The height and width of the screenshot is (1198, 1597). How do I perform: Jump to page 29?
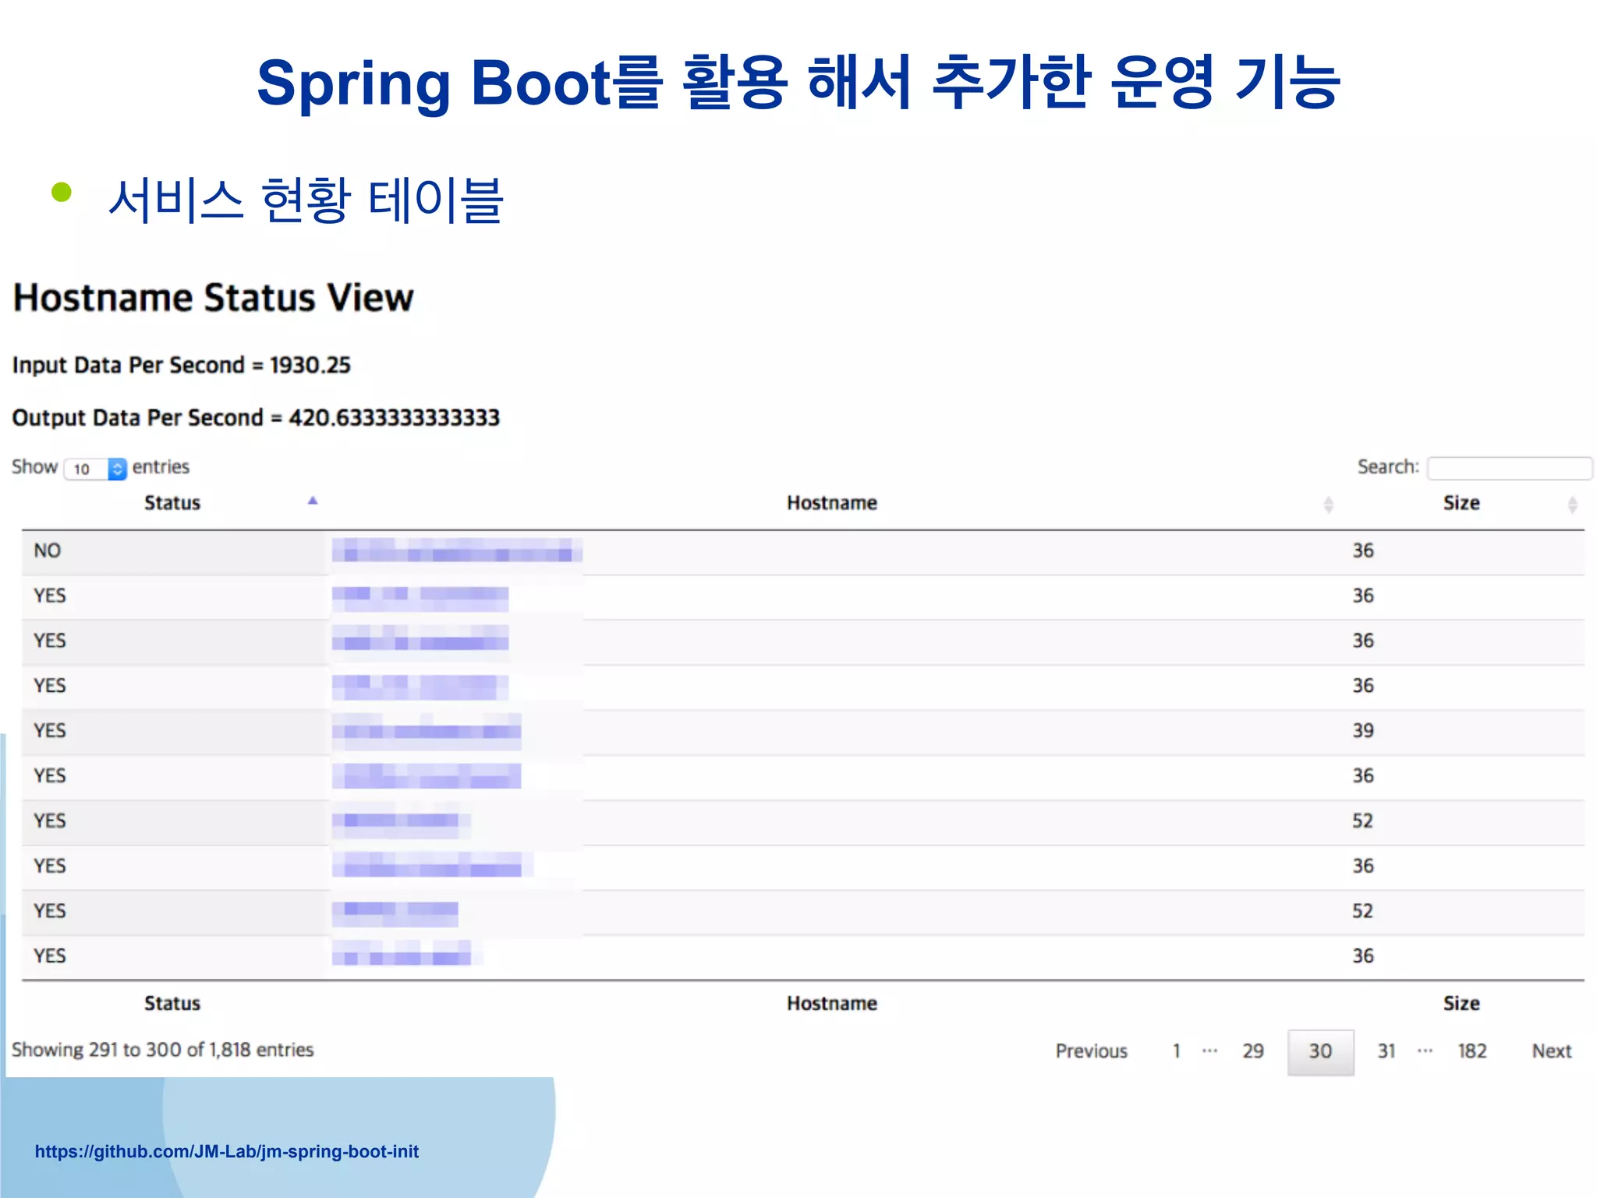pyautogui.click(x=1252, y=1051)
